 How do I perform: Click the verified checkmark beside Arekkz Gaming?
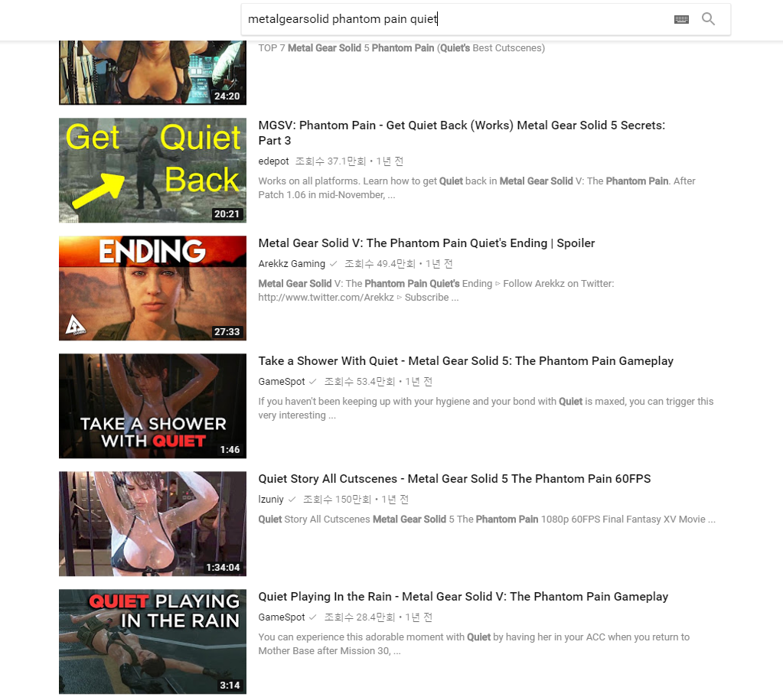tap(333, 264)
